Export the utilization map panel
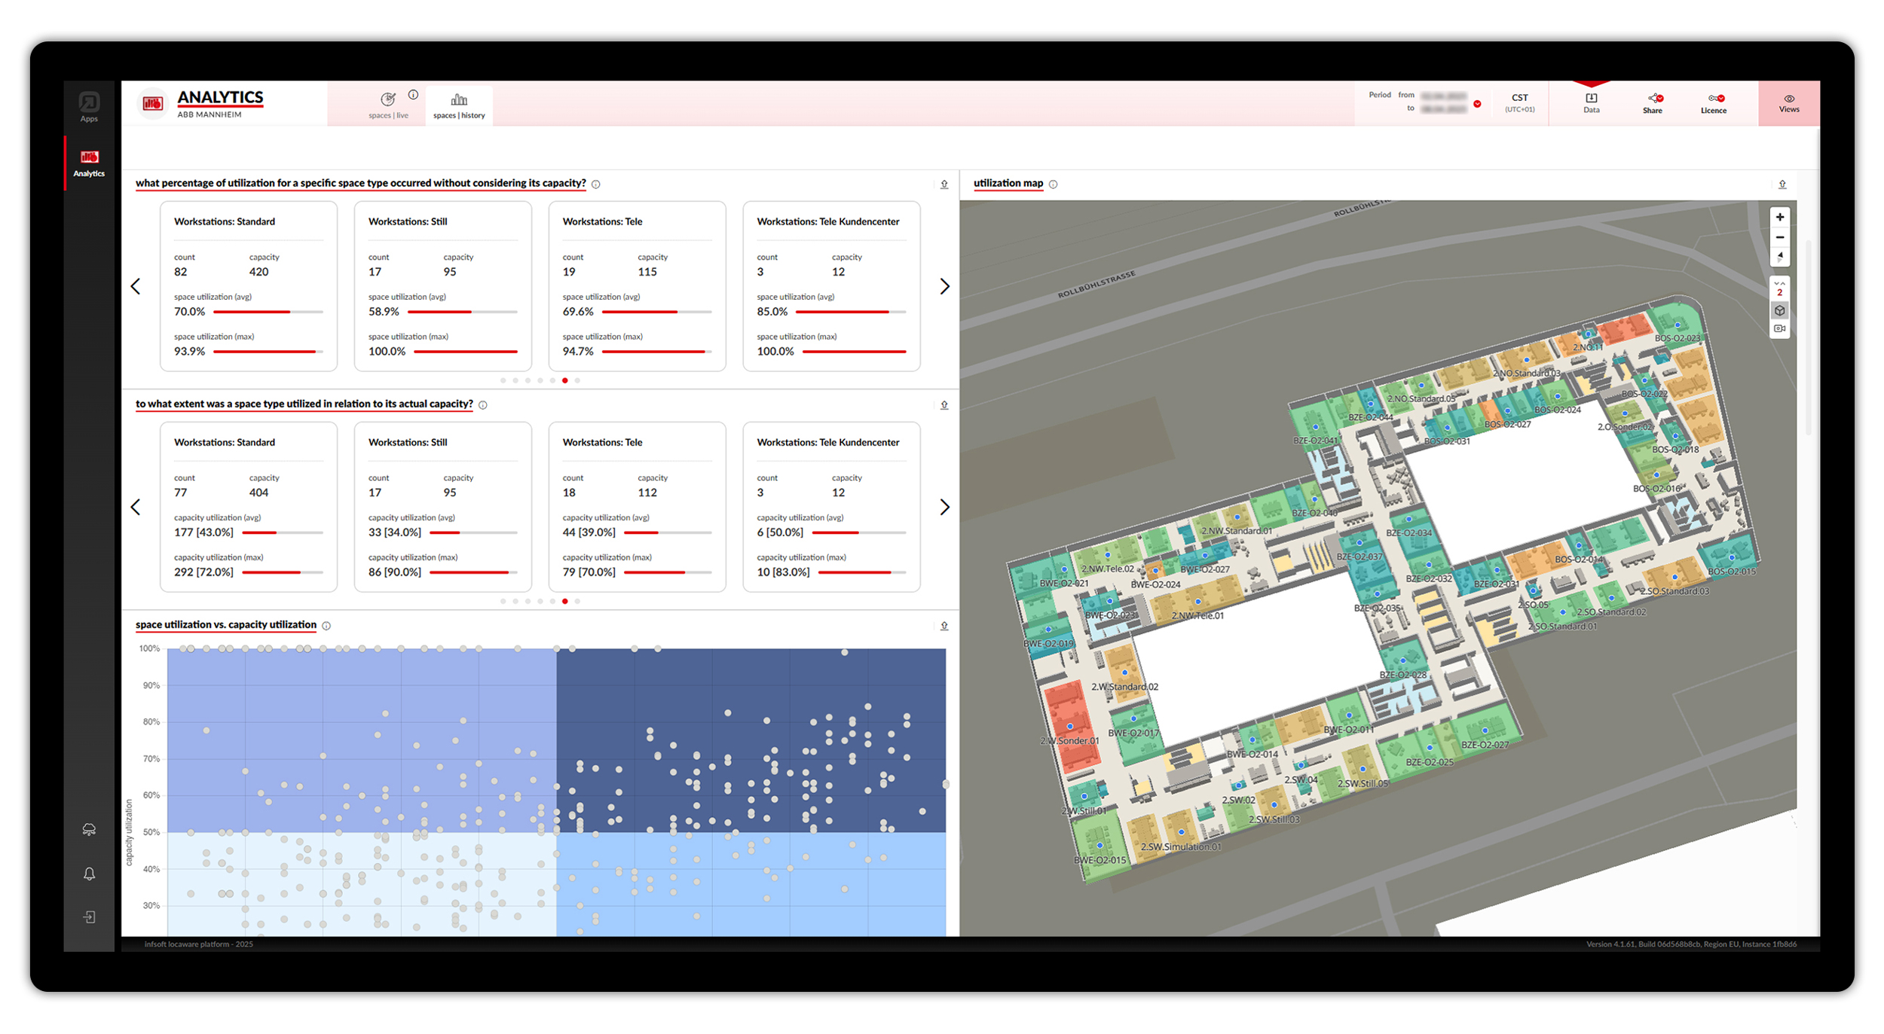This screenshot has height=1034, width=1884. coord(1782,184)
